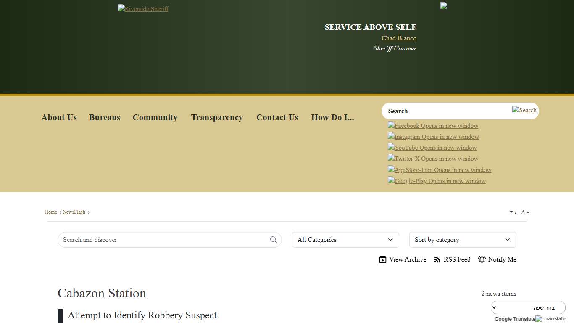Click the RSS Feed icon

pyautogui.click(x=438, y=259)
